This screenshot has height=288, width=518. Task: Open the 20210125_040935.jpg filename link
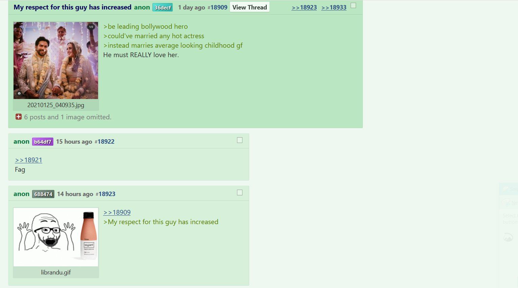(x=56, y=105)
